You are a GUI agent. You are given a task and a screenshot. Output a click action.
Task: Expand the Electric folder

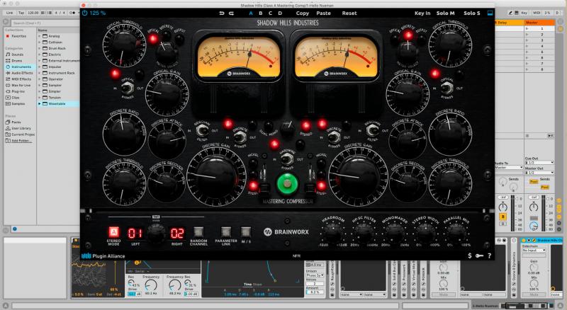[40, 54]
